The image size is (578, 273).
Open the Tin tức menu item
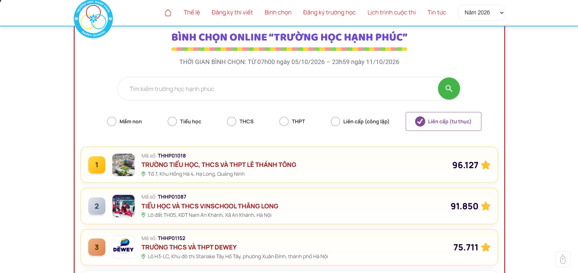pyautogui.click(x=437, y=13)
